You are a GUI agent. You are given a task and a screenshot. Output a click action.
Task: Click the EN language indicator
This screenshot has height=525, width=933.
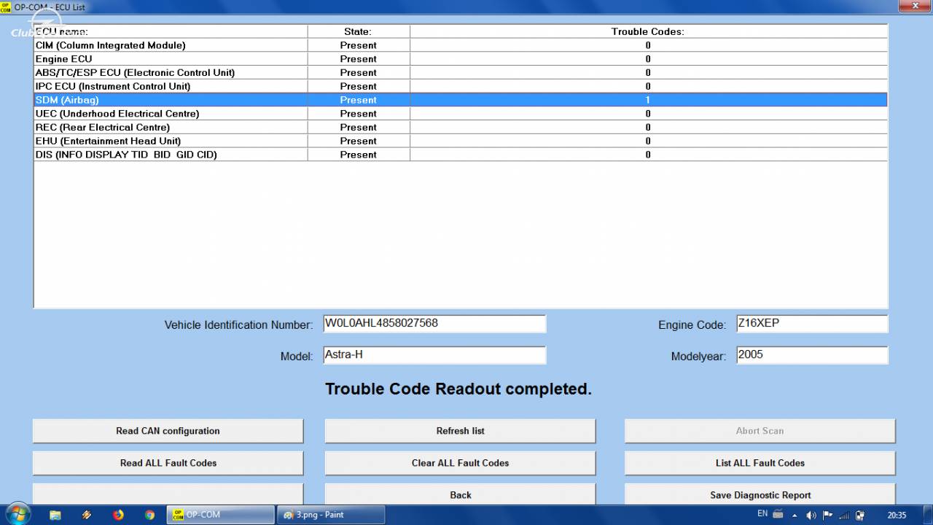(762, 514)
